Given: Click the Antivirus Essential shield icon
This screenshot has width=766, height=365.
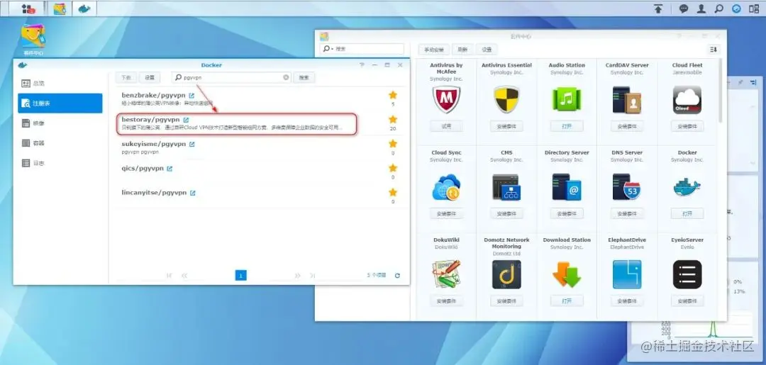Looking at the screenshot, I should pyautogui.click(x=506, y=99).
